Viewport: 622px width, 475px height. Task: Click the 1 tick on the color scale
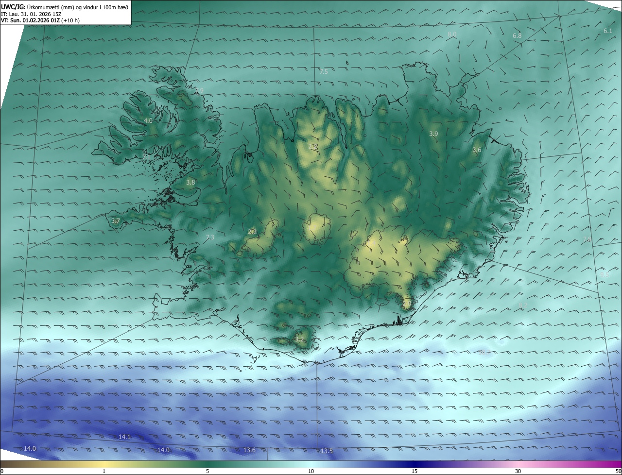(x=104, y=471)
